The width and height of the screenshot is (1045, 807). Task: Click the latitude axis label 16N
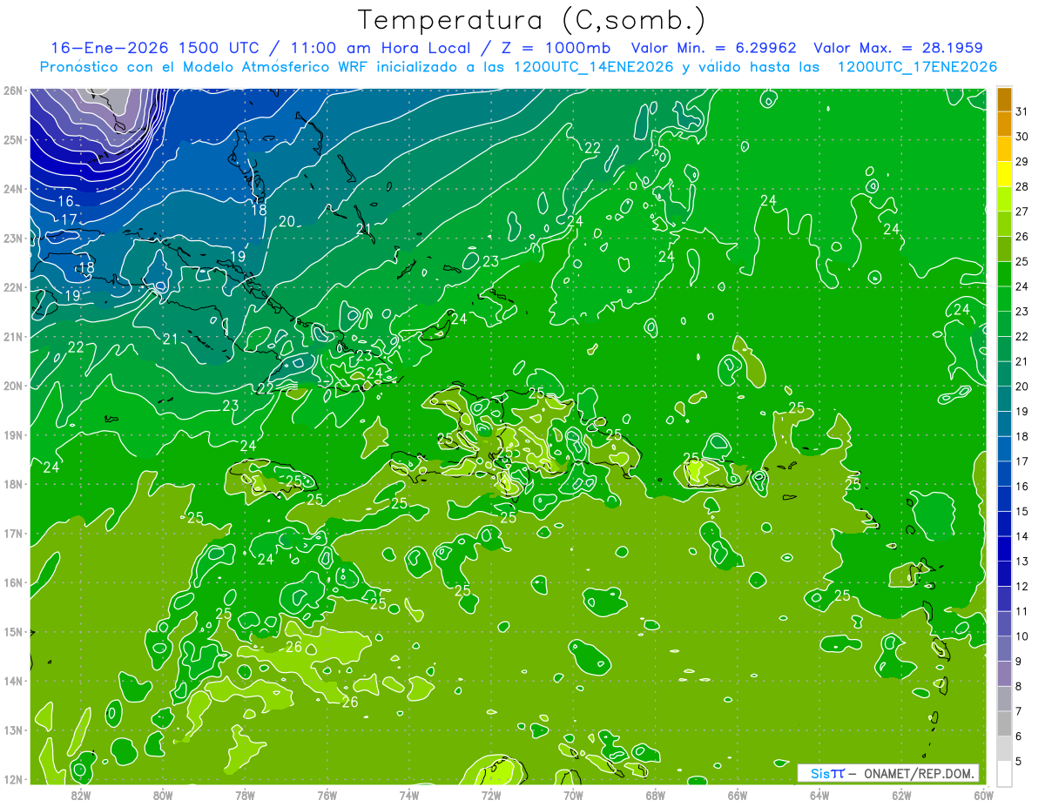click(12, 582)
